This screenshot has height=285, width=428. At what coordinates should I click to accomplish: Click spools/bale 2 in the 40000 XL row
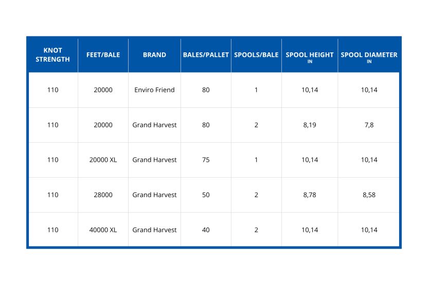[x=256, y=230]
